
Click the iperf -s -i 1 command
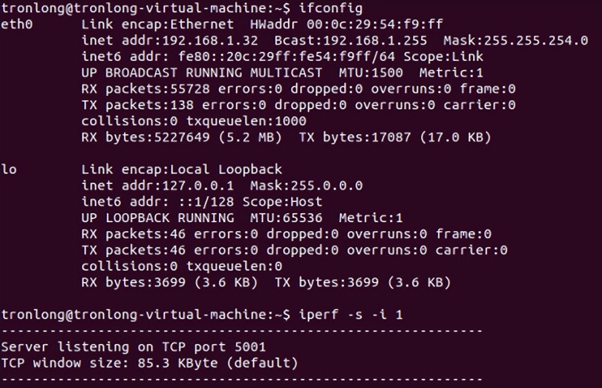point(351,315)
